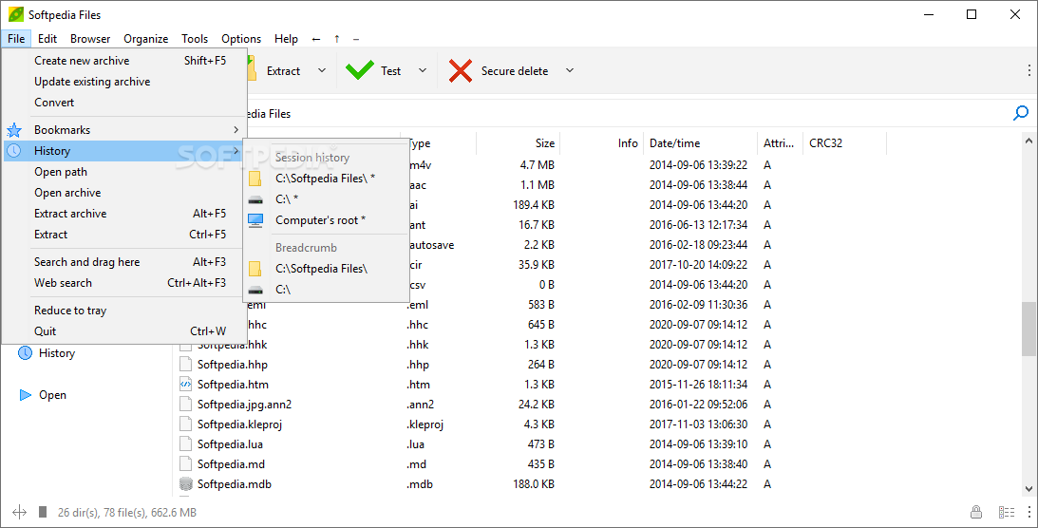This screenshot has height=528, width=1038.
Task: Click the lock icon in status bar
Action: [x=975, y=512]
